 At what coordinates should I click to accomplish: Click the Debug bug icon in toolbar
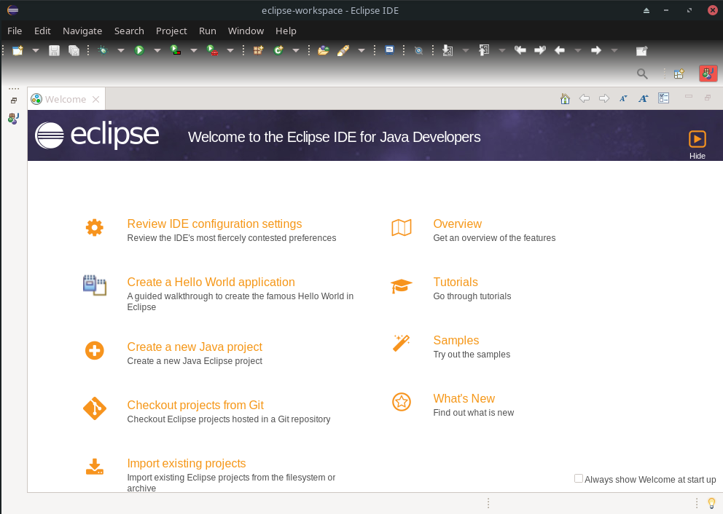click(x=103, y=50)
